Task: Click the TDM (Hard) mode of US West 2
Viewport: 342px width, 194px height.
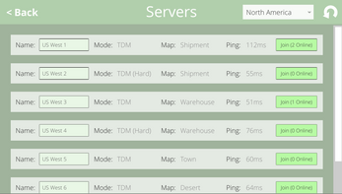Action: point(134,74)
